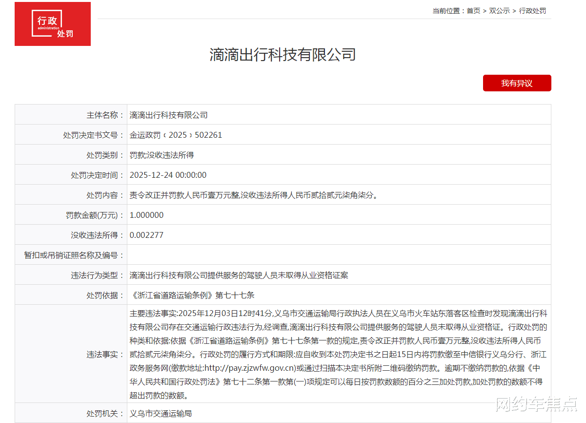Click the http://pay.zjzwfw.gov.cn payment address
Viewport: 586px width, 423px height.
click(x=249, y=368)
